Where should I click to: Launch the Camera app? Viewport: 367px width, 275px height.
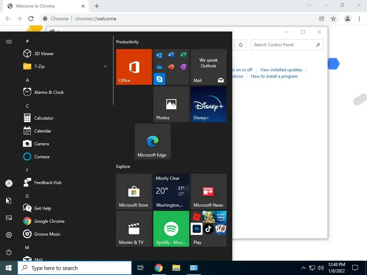[36, 144]
